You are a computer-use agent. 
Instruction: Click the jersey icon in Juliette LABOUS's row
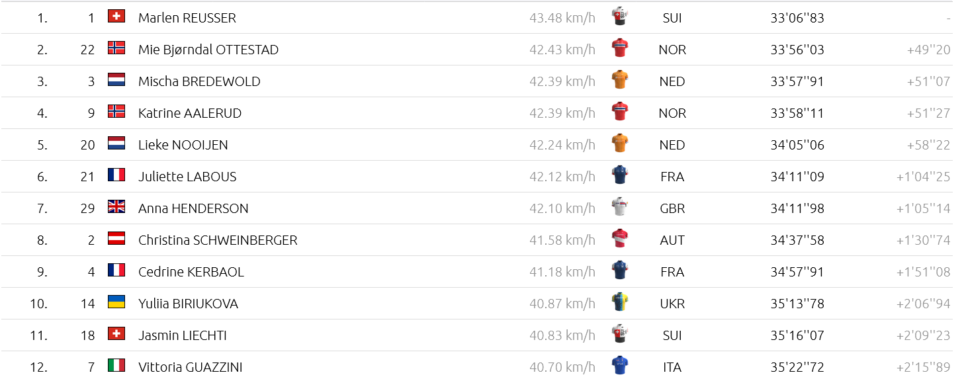[620, 175]
